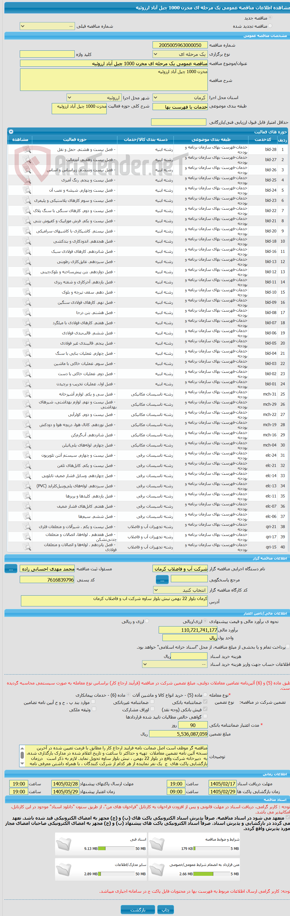Select the ارزی/ریالی radio option

pyautogui.click(x=205, y=621)
